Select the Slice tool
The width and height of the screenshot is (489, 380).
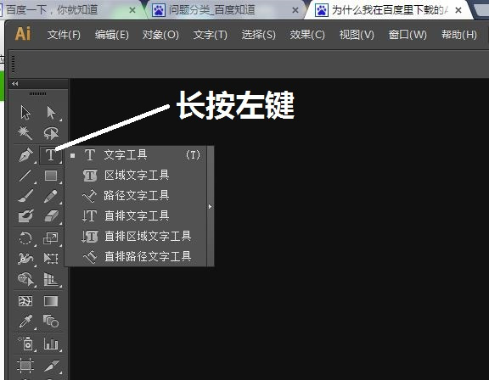51,366
